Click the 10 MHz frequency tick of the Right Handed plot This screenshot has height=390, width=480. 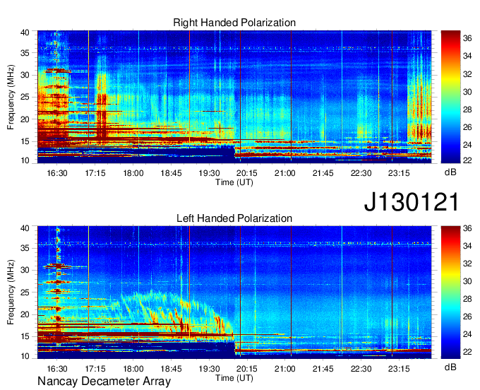pyautogui.click(x=25, y=160)
